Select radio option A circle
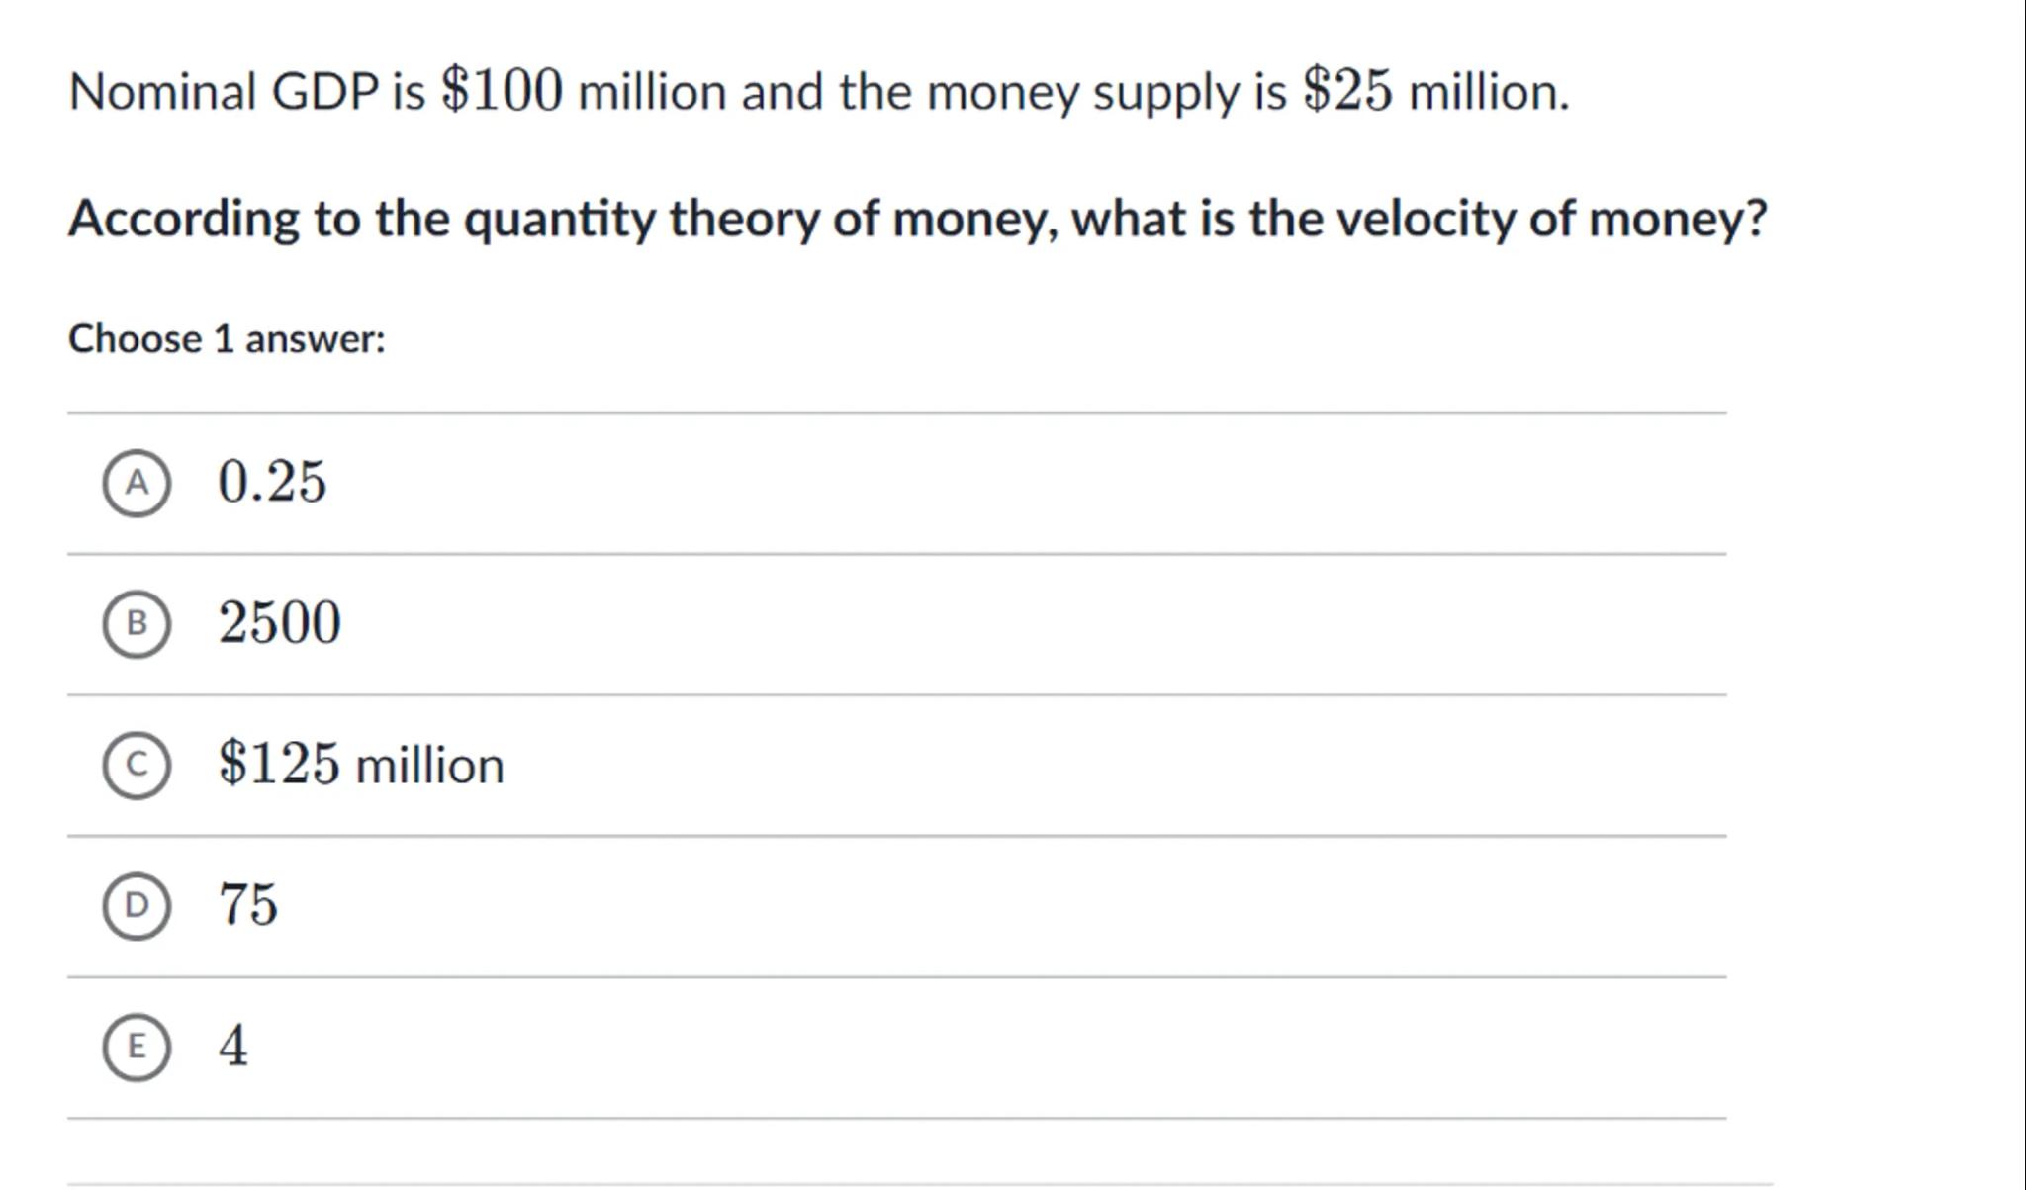The width and height of the screenshot is (2026, 1190). point(137,483)
